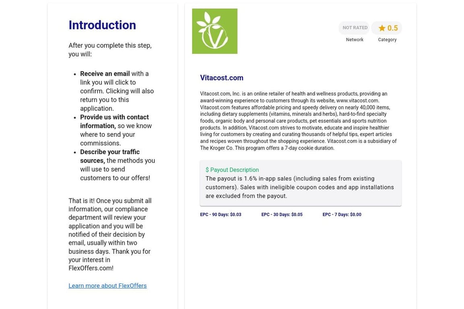Click the gold star rating icon
Screen dimensions: 464x309
coord(382,28)
